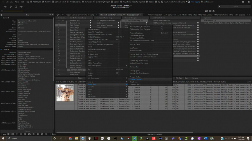
Task: Stop playback
Action: pyautogui.click(x=16, y=7)
